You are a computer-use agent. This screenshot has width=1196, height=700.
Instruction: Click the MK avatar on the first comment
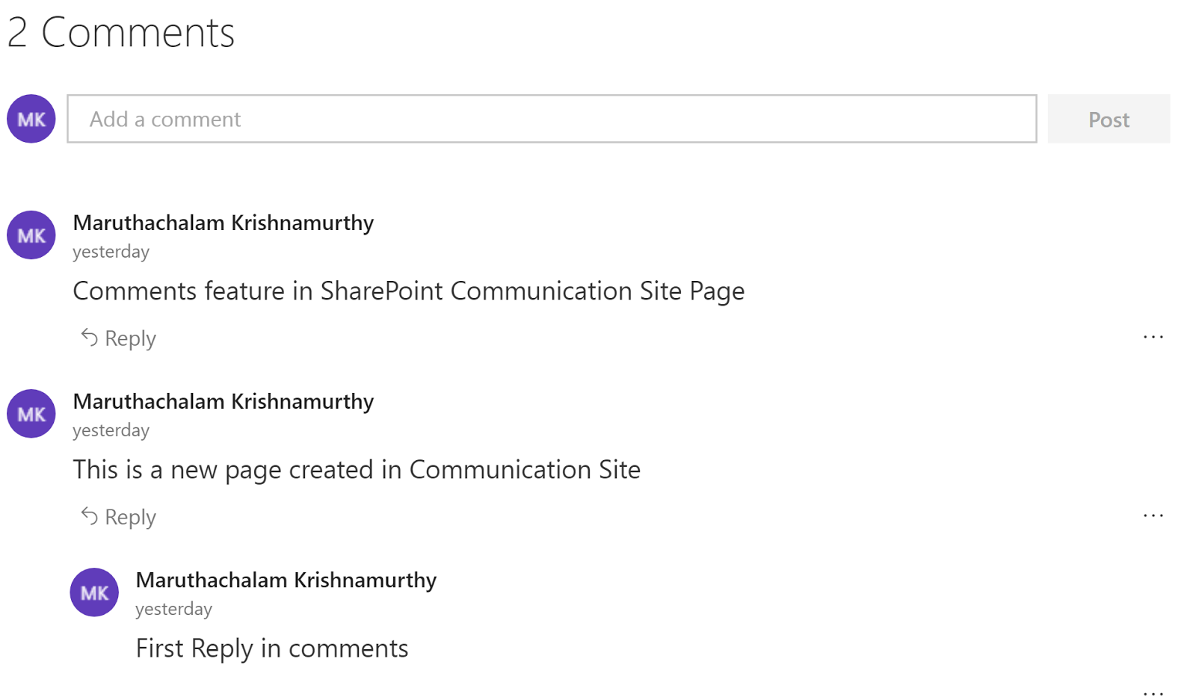(31, 235)
